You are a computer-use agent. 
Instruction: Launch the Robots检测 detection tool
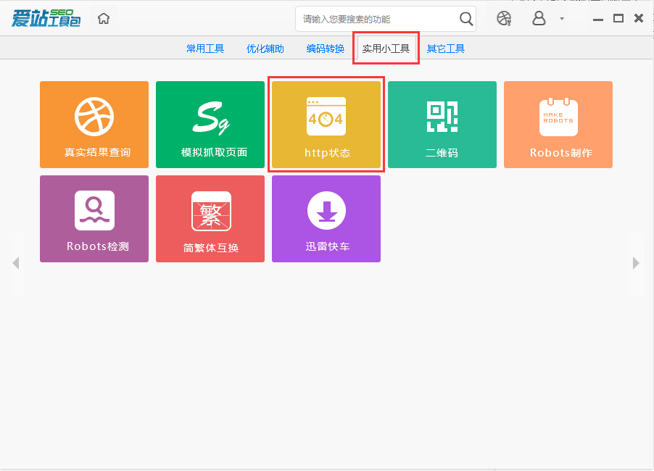pyautogui.click(x=94, y=218)
